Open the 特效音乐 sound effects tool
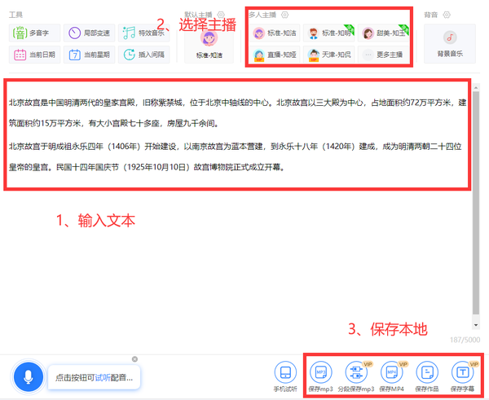This screenshot has height=400, width=489. click(143, 33)
